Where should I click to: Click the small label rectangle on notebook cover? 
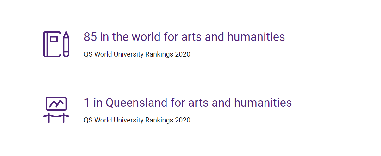click(54, 39)
